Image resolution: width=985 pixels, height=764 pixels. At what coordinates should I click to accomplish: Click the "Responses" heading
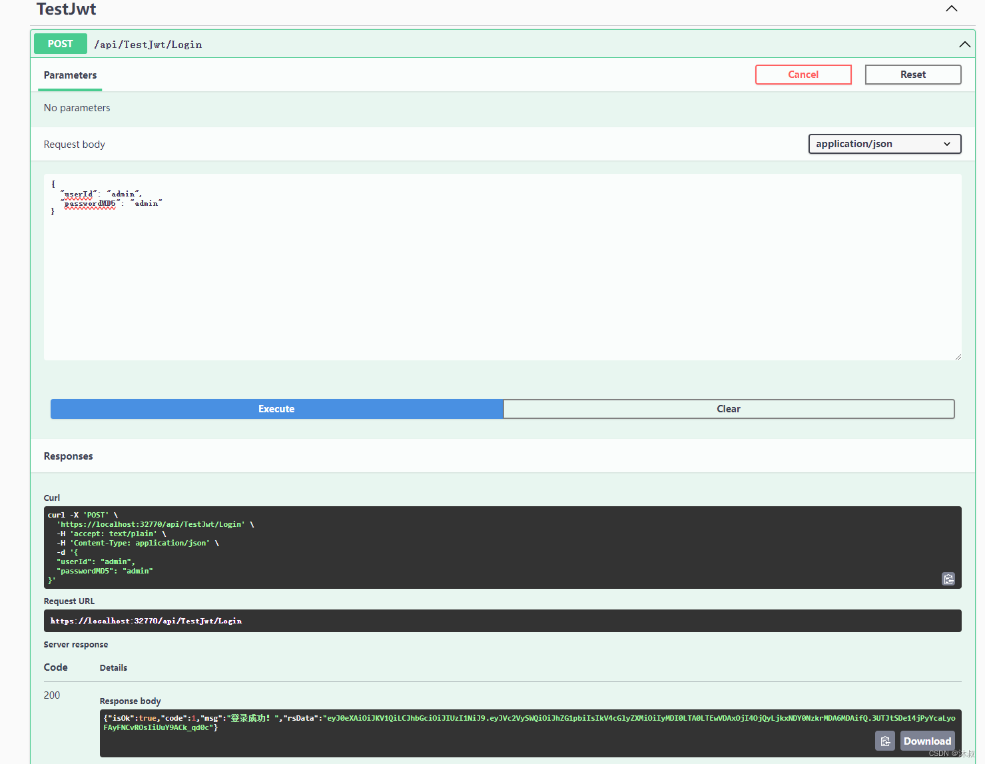point(68,456)
